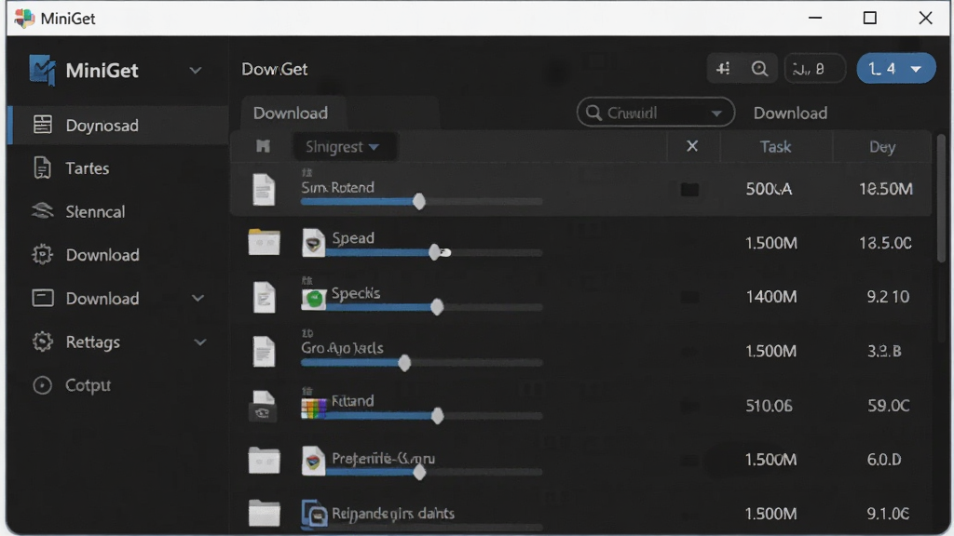
Task: Click the add task toolbar icon
Action: (723, 69)
